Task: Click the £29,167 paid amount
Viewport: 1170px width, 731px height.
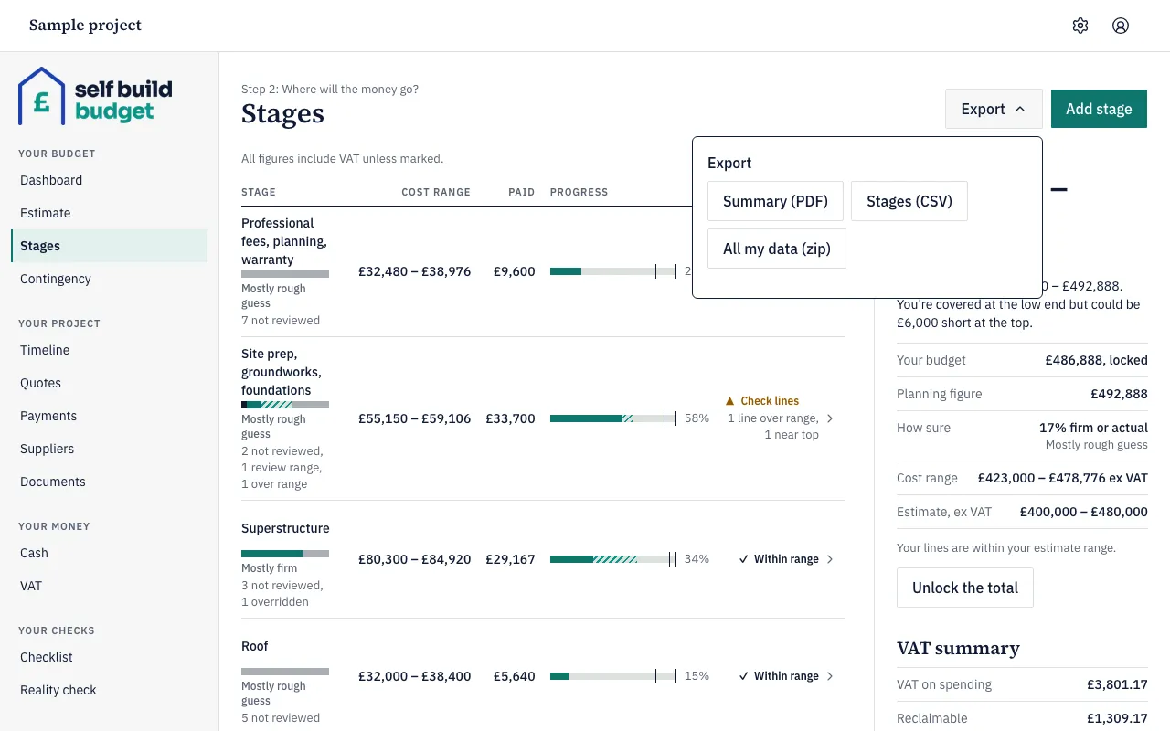Action: 511,559
